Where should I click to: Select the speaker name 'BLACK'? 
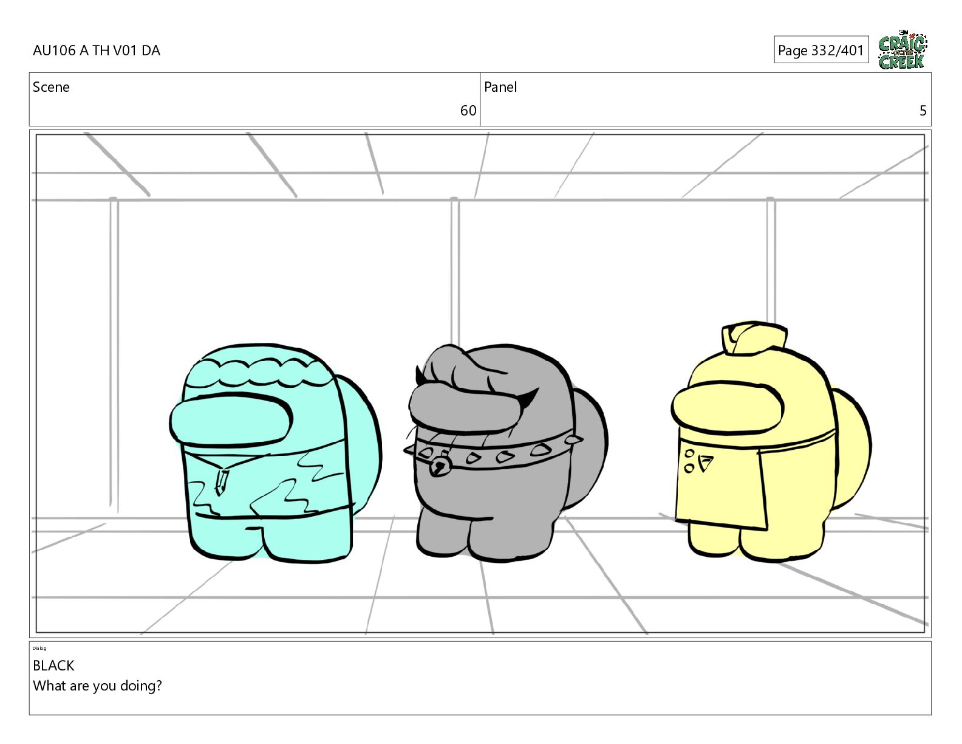[x=53, y=666]
